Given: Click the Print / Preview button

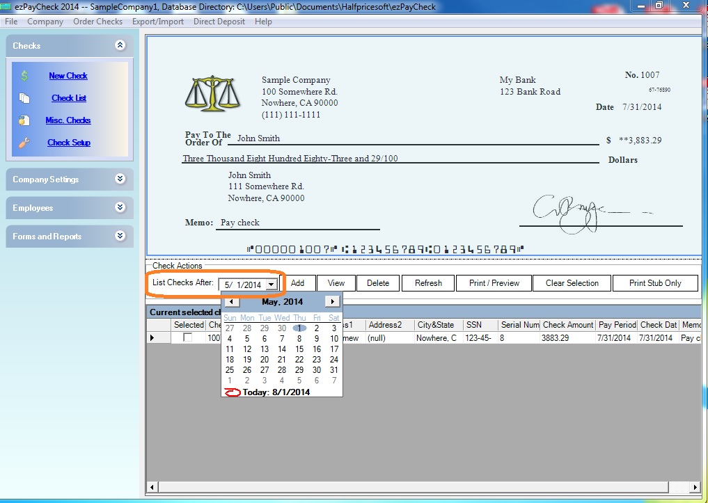Looking at the screenshot, I should tap(494, 283).
